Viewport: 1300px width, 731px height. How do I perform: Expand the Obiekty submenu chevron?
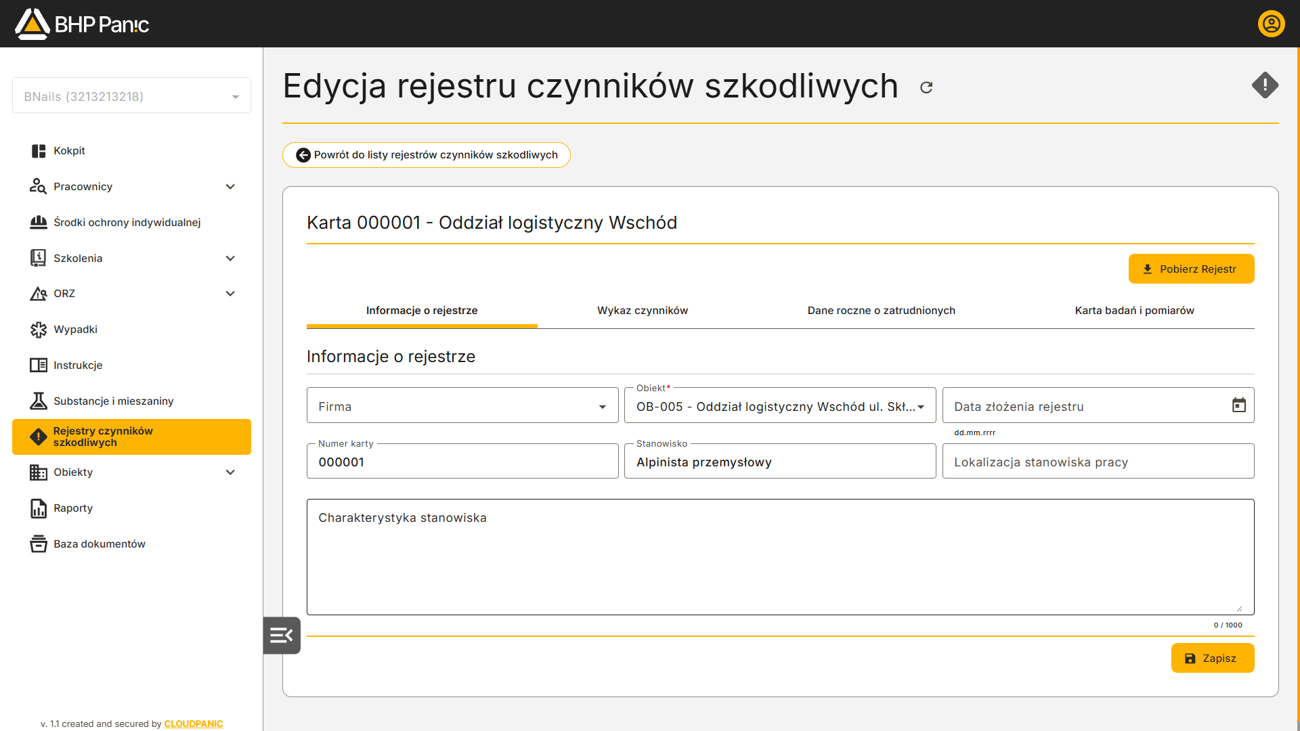coord(230,472)
